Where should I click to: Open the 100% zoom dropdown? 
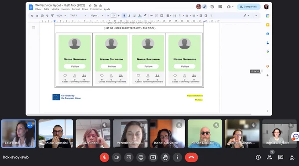[61, 16]
